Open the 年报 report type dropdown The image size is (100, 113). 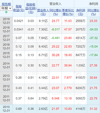click(6, 8)
